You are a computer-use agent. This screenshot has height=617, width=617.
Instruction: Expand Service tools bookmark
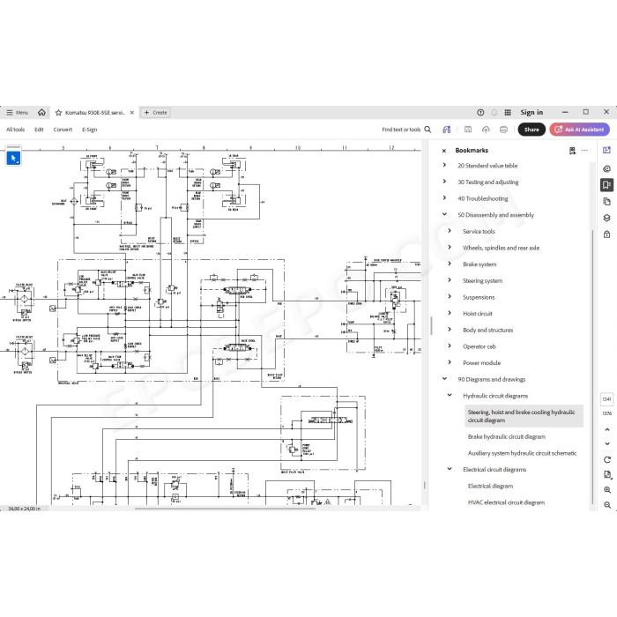[450, 231]
